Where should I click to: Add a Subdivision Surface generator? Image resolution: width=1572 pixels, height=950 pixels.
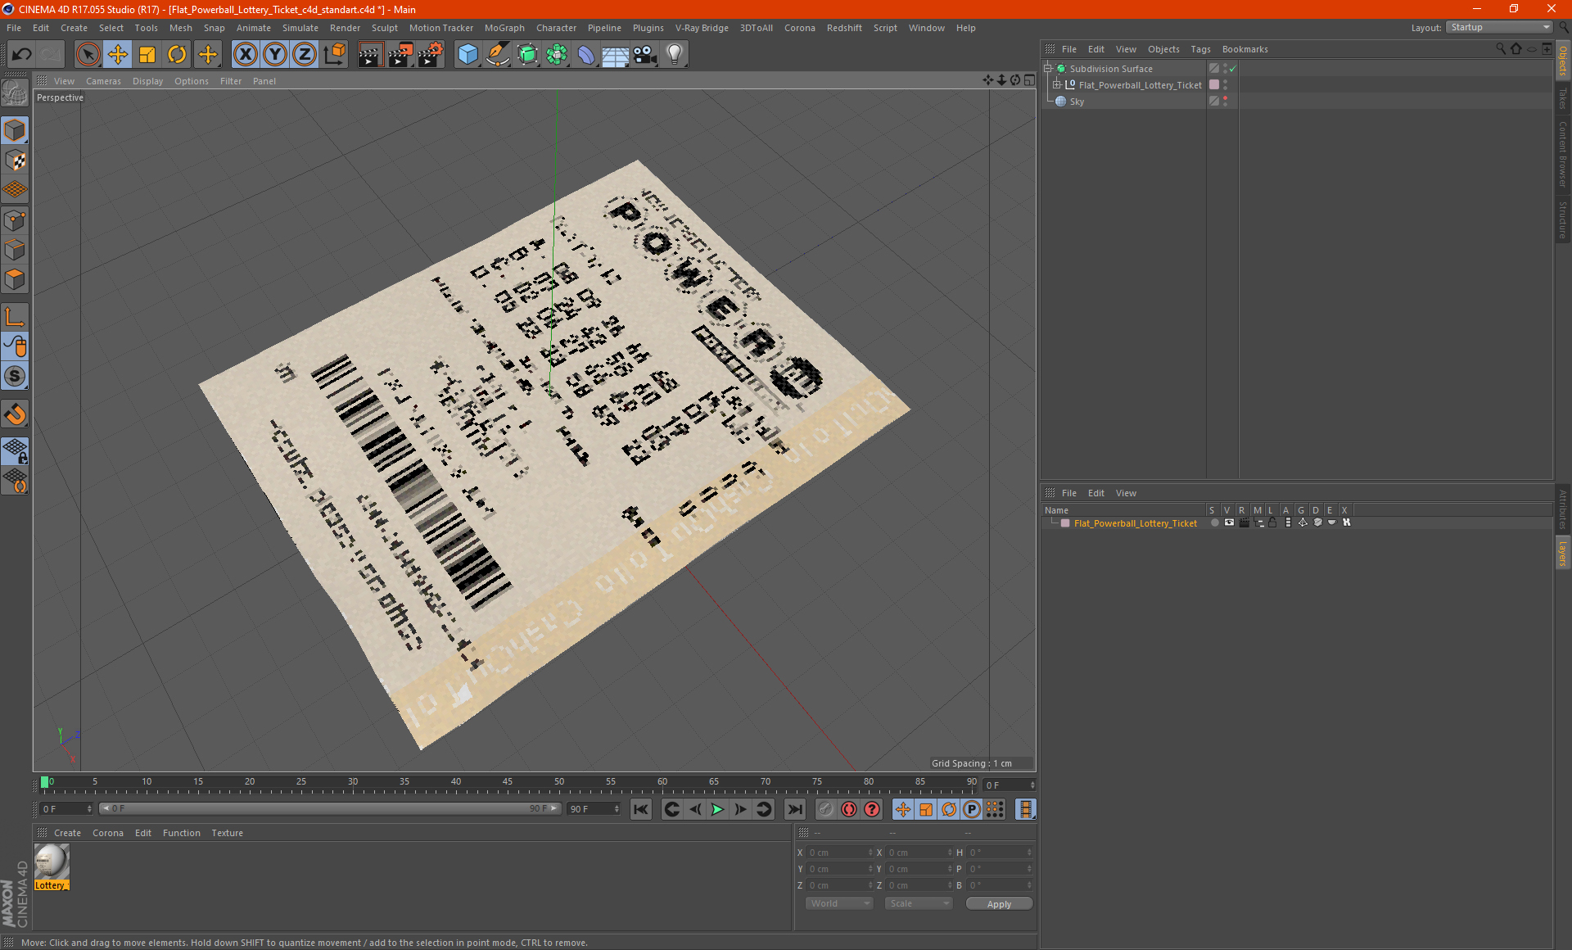tap(528, 55)
